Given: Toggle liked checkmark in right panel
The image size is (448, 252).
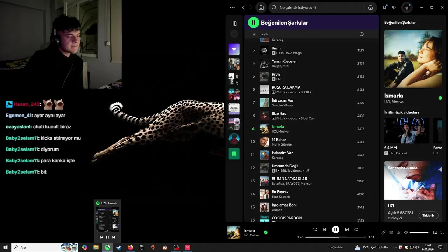Looking at the screenshot, I should point(440,98).
